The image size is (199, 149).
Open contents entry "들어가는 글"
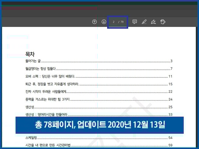tap(33, 61)
